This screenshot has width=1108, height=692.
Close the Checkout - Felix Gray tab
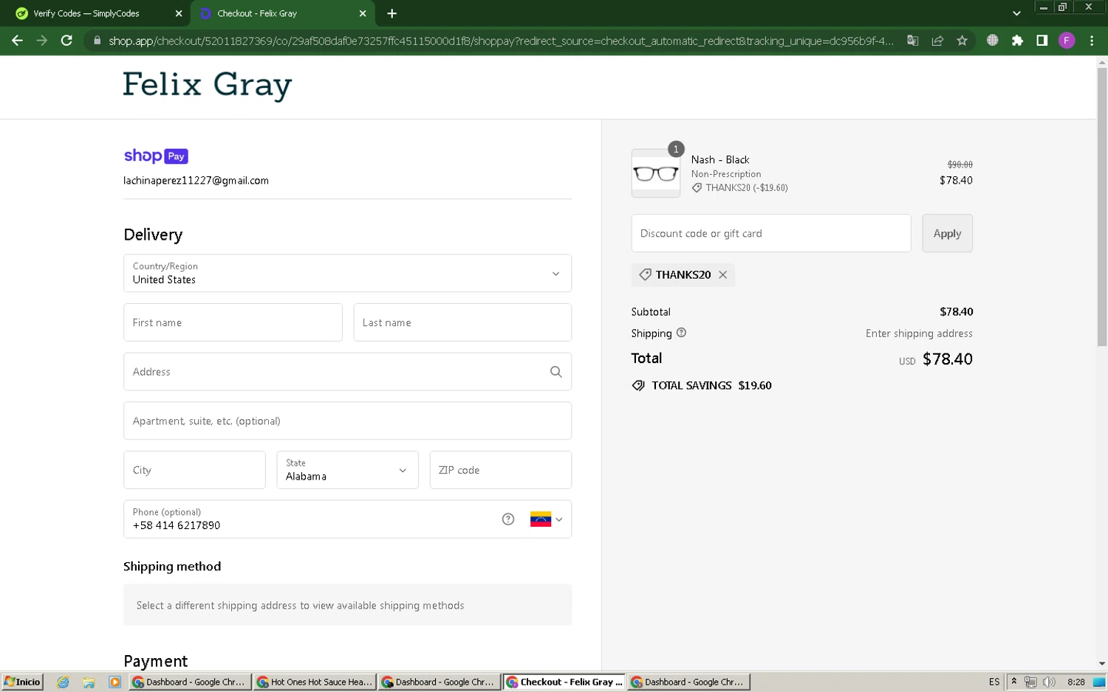click(x=363, y=13)
